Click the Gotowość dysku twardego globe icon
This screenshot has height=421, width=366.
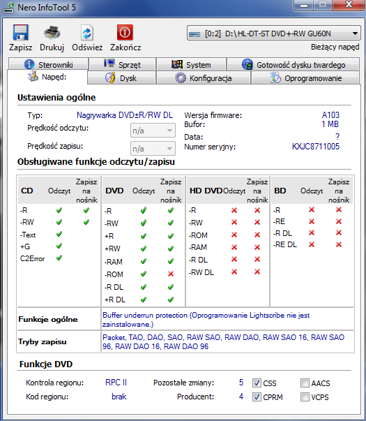point(247,64)
